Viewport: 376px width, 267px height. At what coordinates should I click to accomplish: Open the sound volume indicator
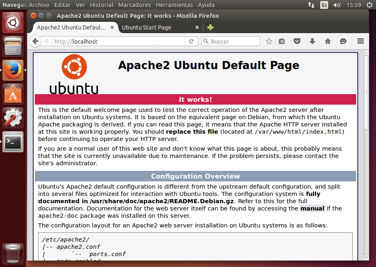[x=337, y=5]
